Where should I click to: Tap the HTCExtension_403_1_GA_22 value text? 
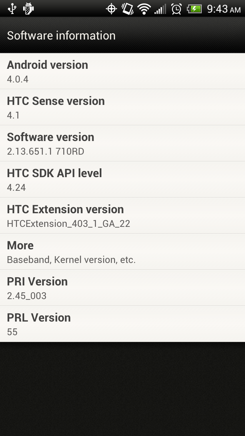(x=68, y=224)
